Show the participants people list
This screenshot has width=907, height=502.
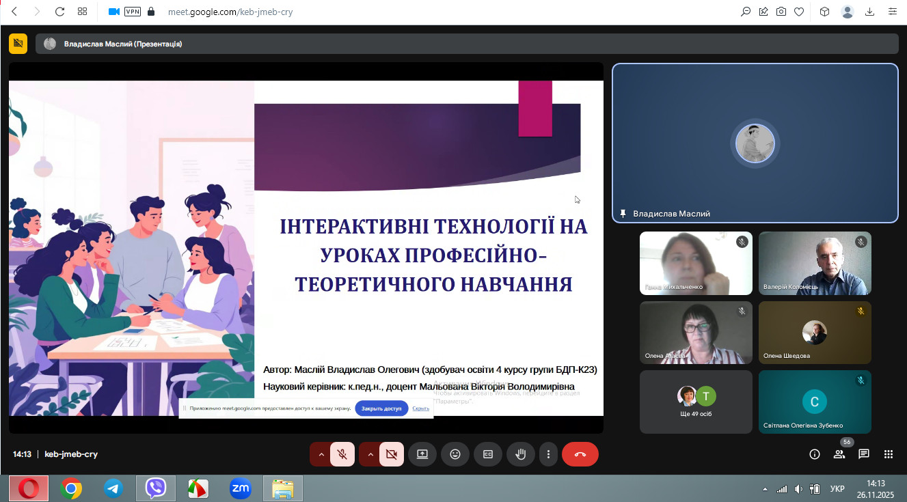click(839, 454)
